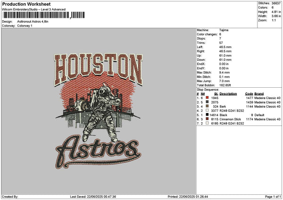Click the Created By label in the footer
The height and width of the screenshot is (200, 283).
click(10, 197)
